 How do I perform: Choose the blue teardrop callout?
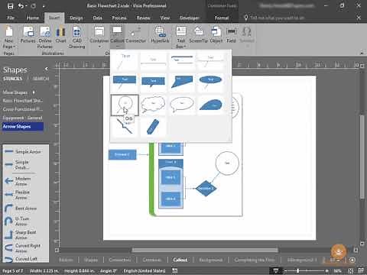(x=210, y=105)
